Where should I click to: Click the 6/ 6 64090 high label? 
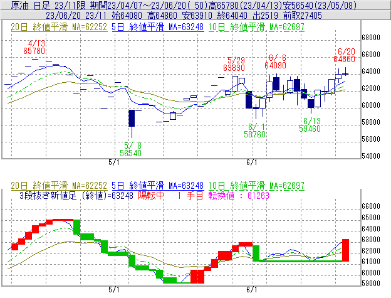click(275, 61)
